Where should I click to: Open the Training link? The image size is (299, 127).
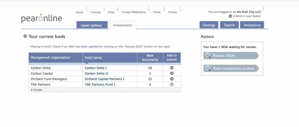click(95, 12)
